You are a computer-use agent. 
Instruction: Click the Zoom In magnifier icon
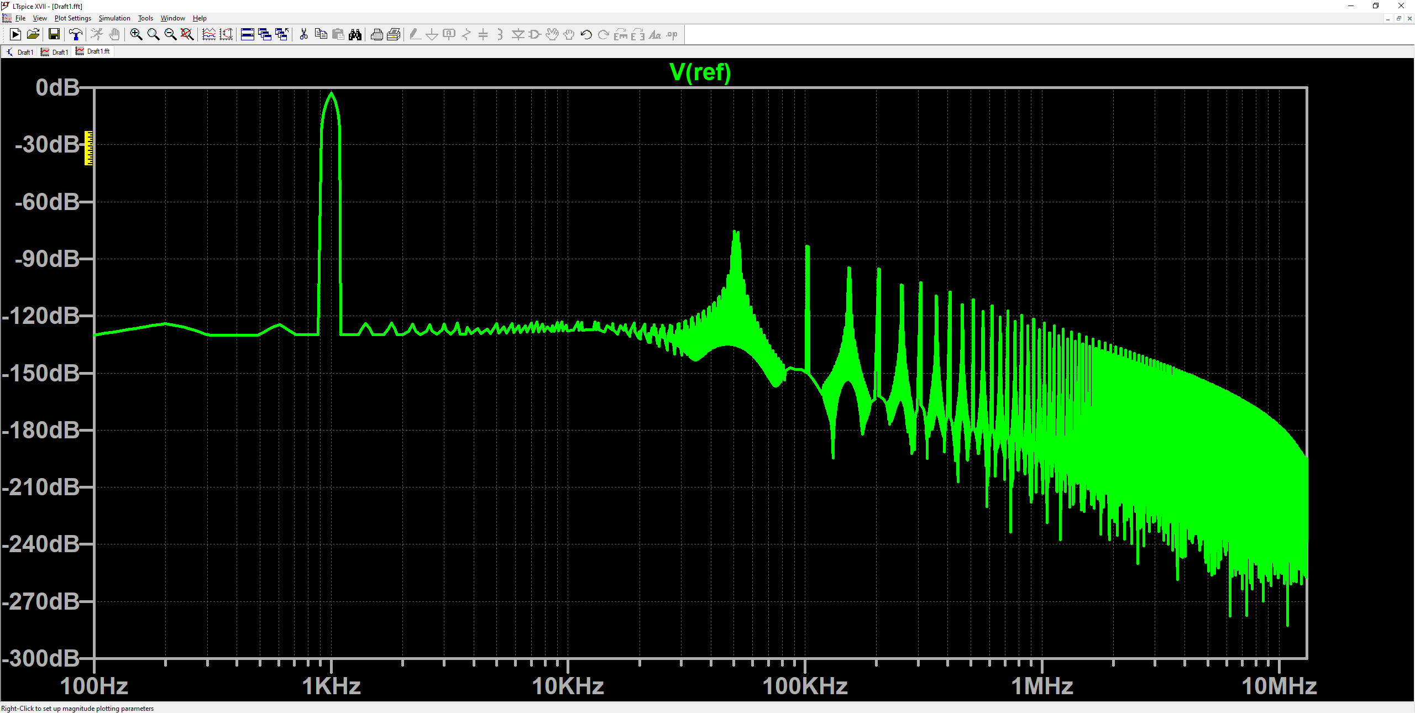(136, 35)
